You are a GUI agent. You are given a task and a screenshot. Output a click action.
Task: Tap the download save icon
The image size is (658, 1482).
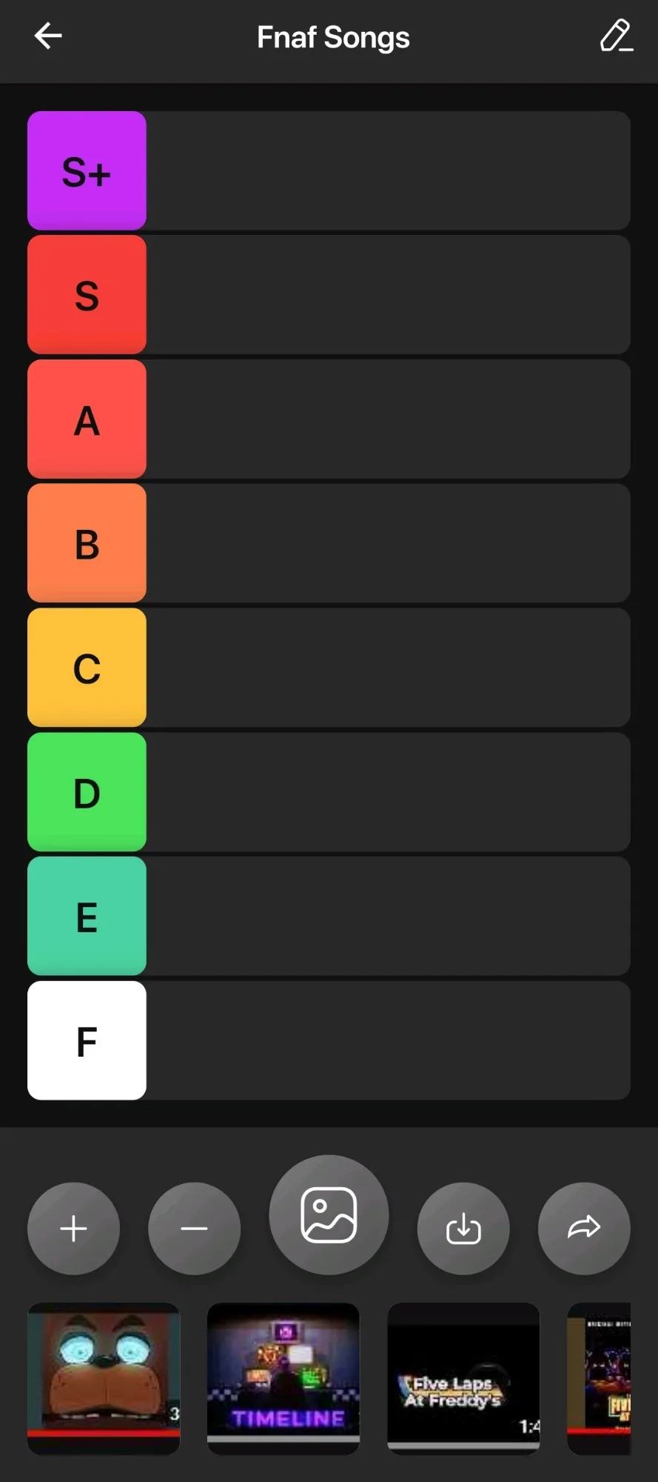pyautogui.click(x=463, y=1229)
